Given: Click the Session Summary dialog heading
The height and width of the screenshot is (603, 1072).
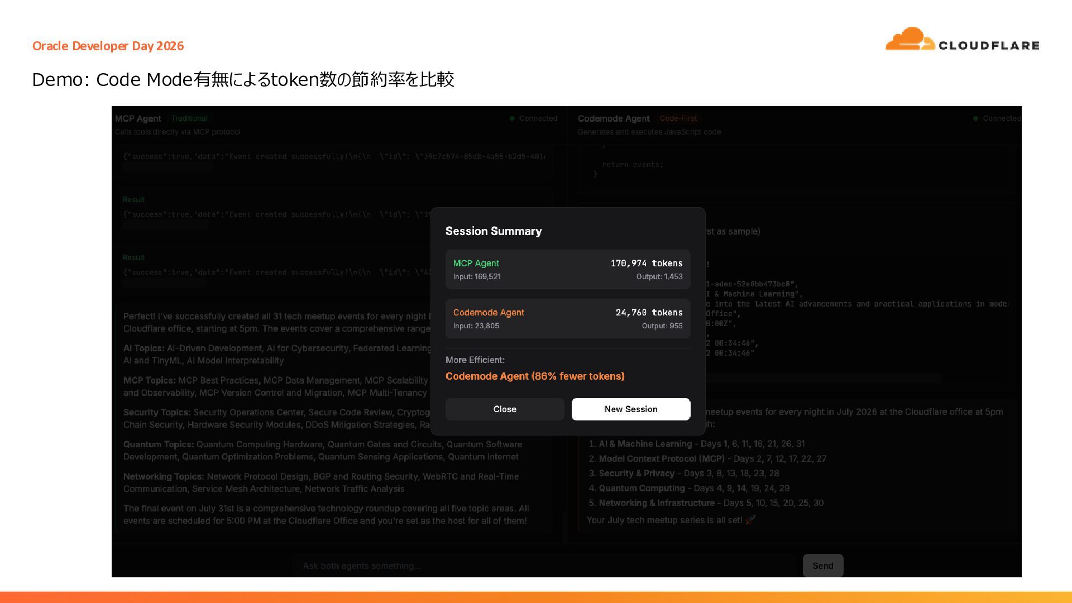Looking at the screenshot, I should [494, 231].
